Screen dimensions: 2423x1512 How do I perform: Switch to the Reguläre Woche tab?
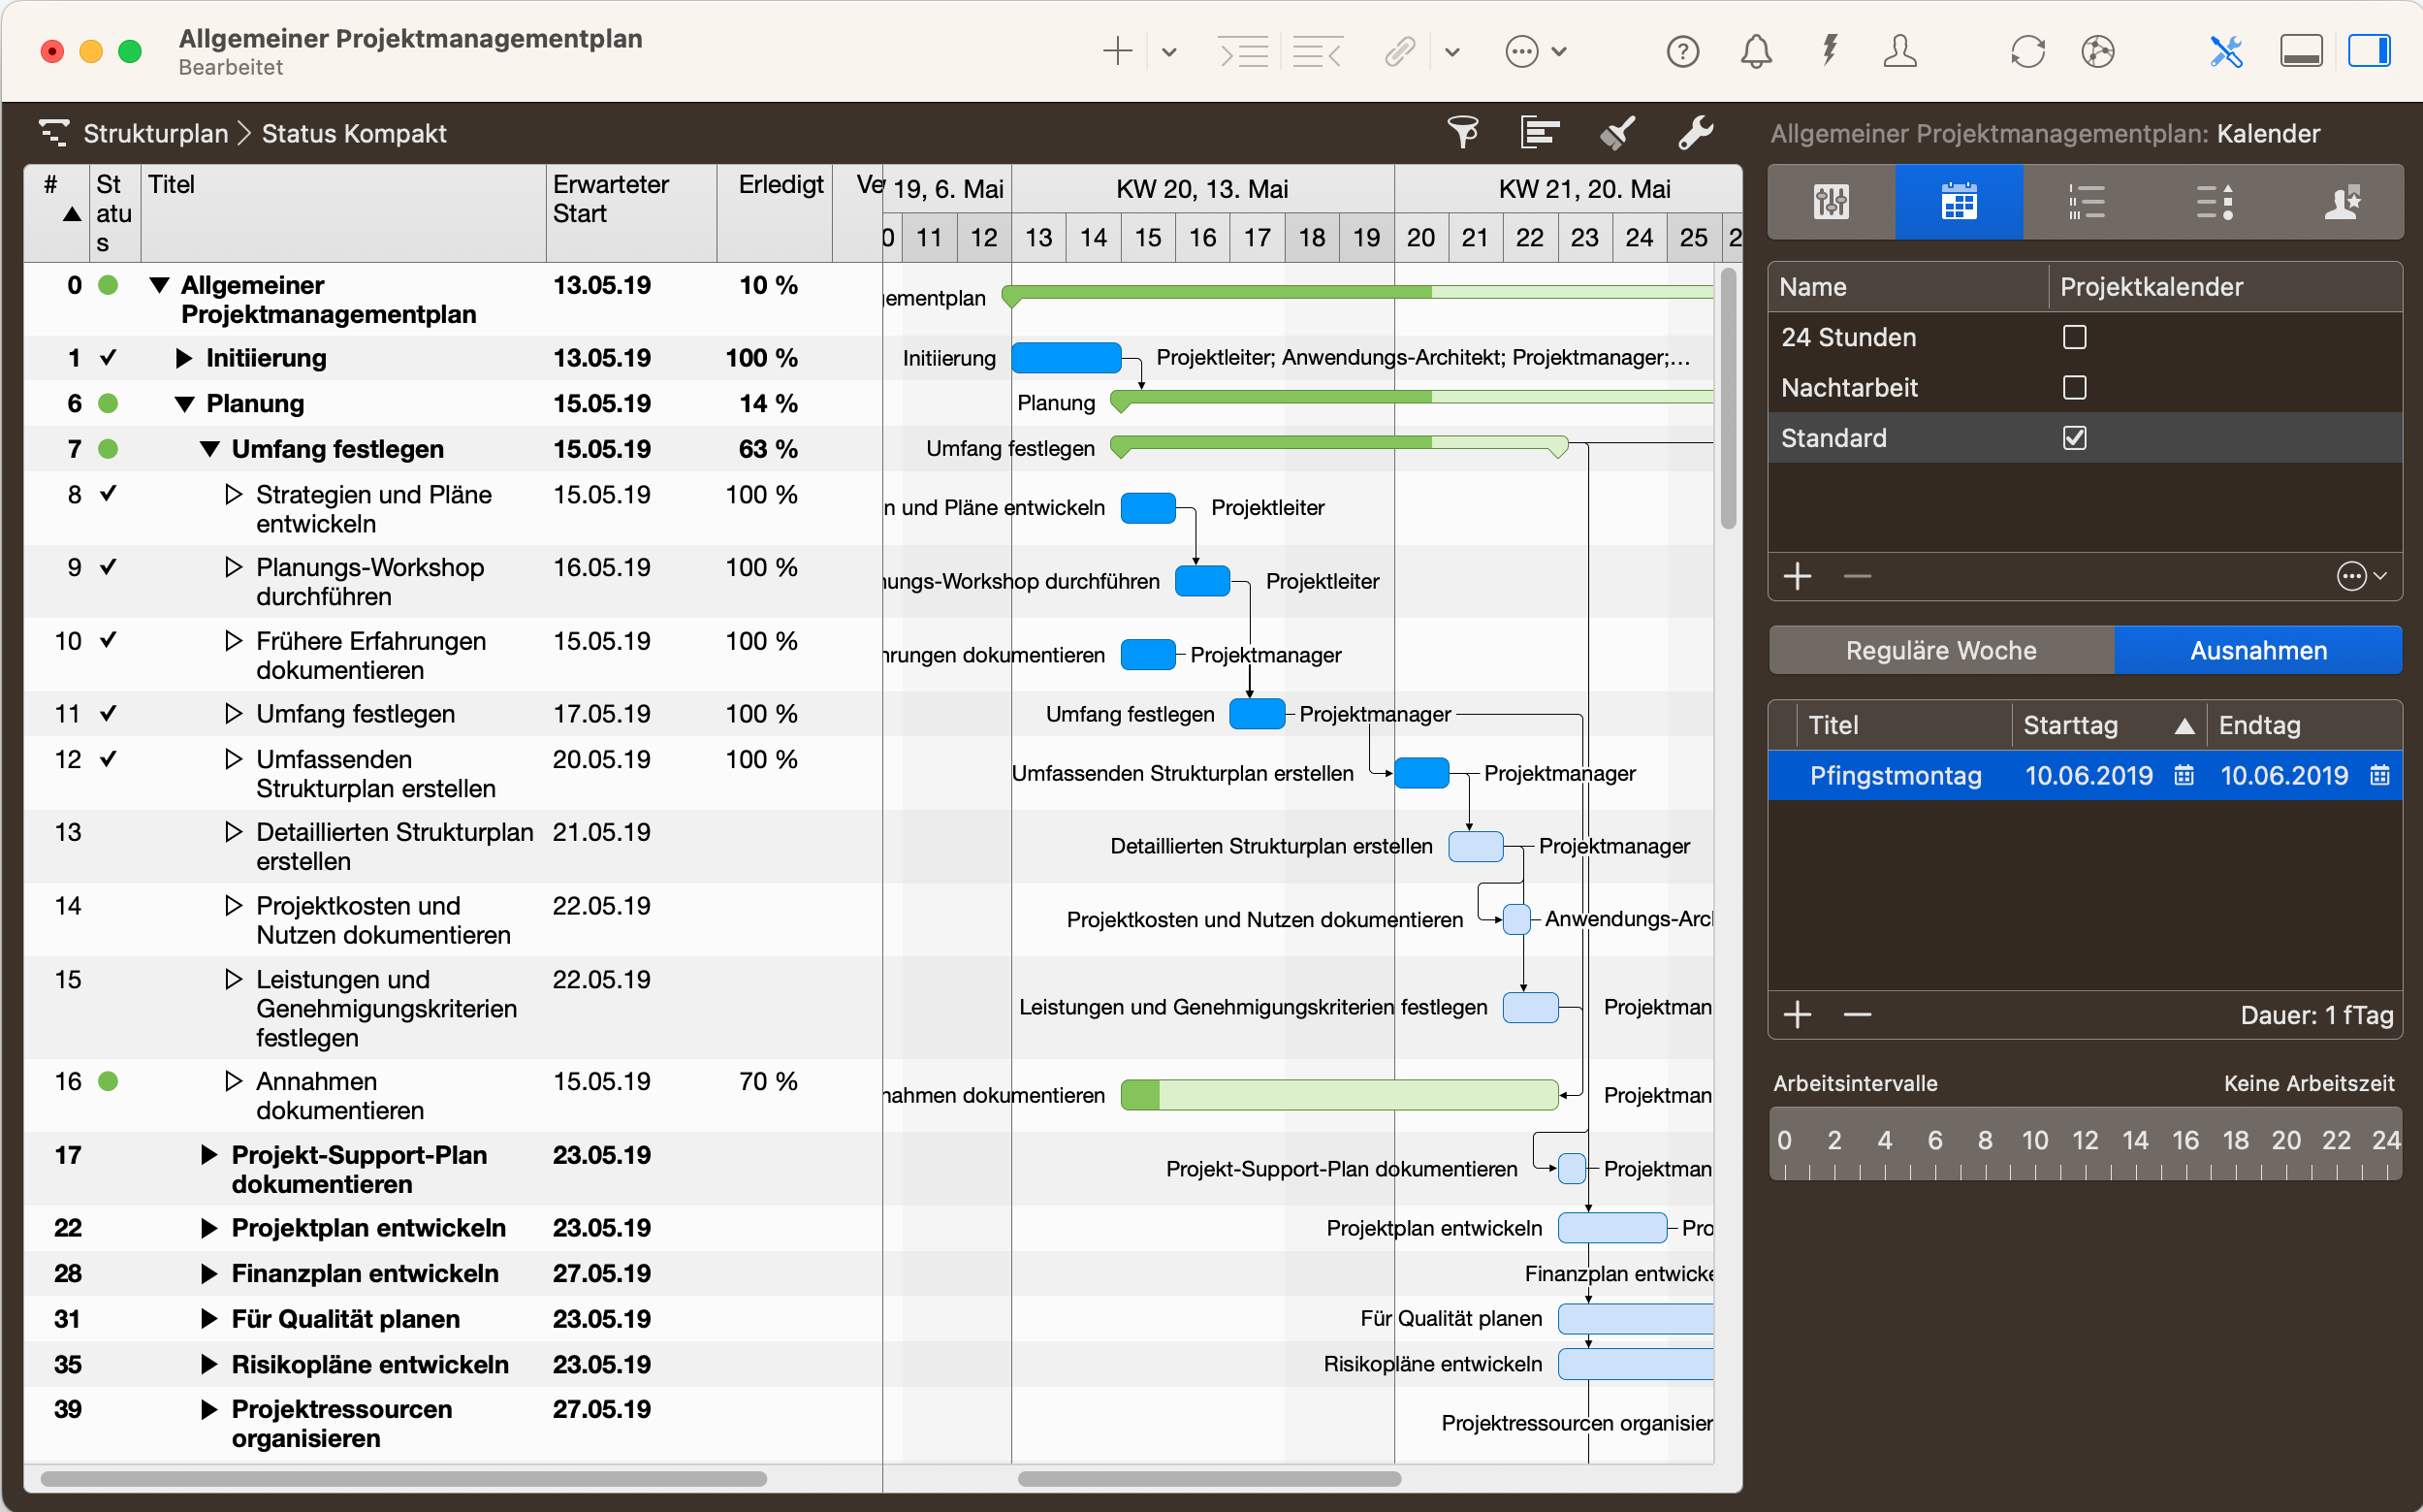[1939, 650]
